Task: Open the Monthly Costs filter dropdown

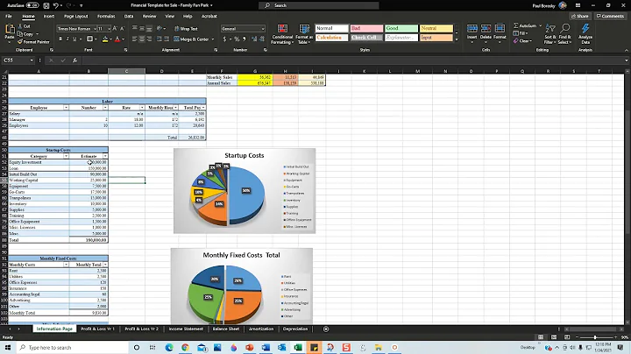Action: 66,265
